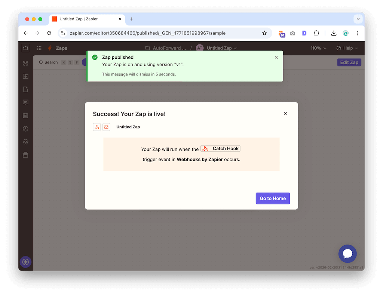Open the chat support bubble

tap(347, 254)
